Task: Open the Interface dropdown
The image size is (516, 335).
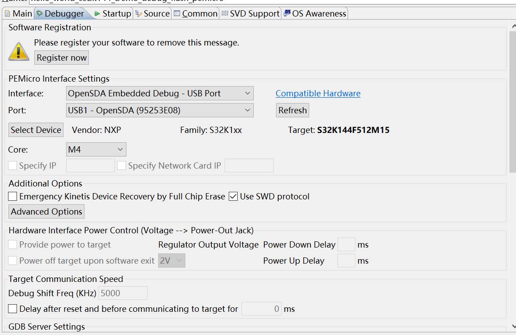Action: point(159,93)
